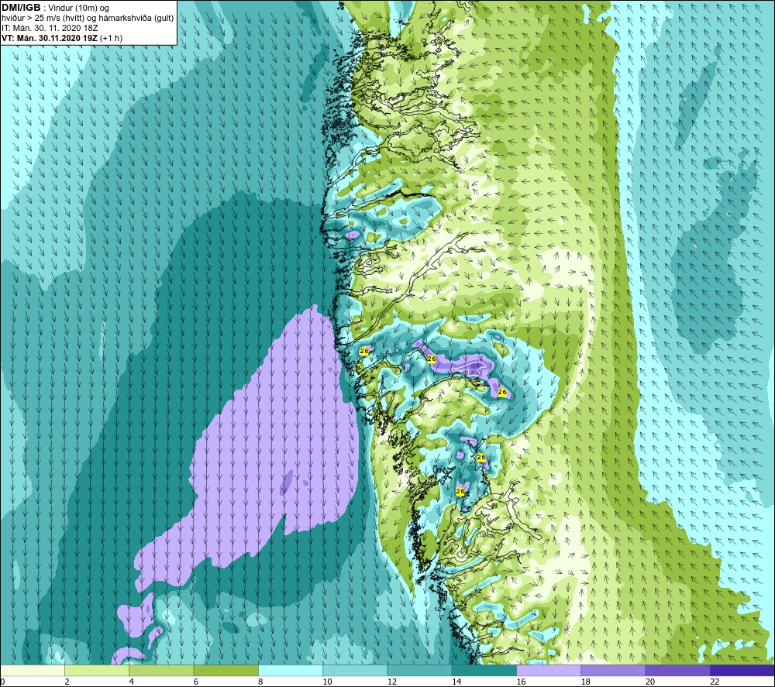Click the violet 20–22 m/s legend swatch
775x687 pixels.
pos(677,670)
